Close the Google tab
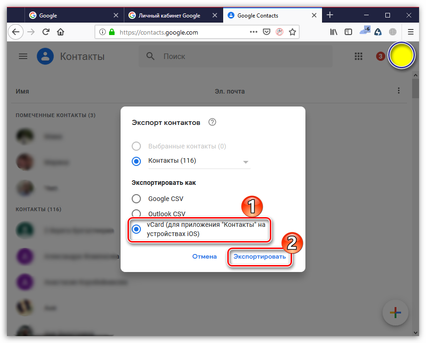 tap(116, 15)
